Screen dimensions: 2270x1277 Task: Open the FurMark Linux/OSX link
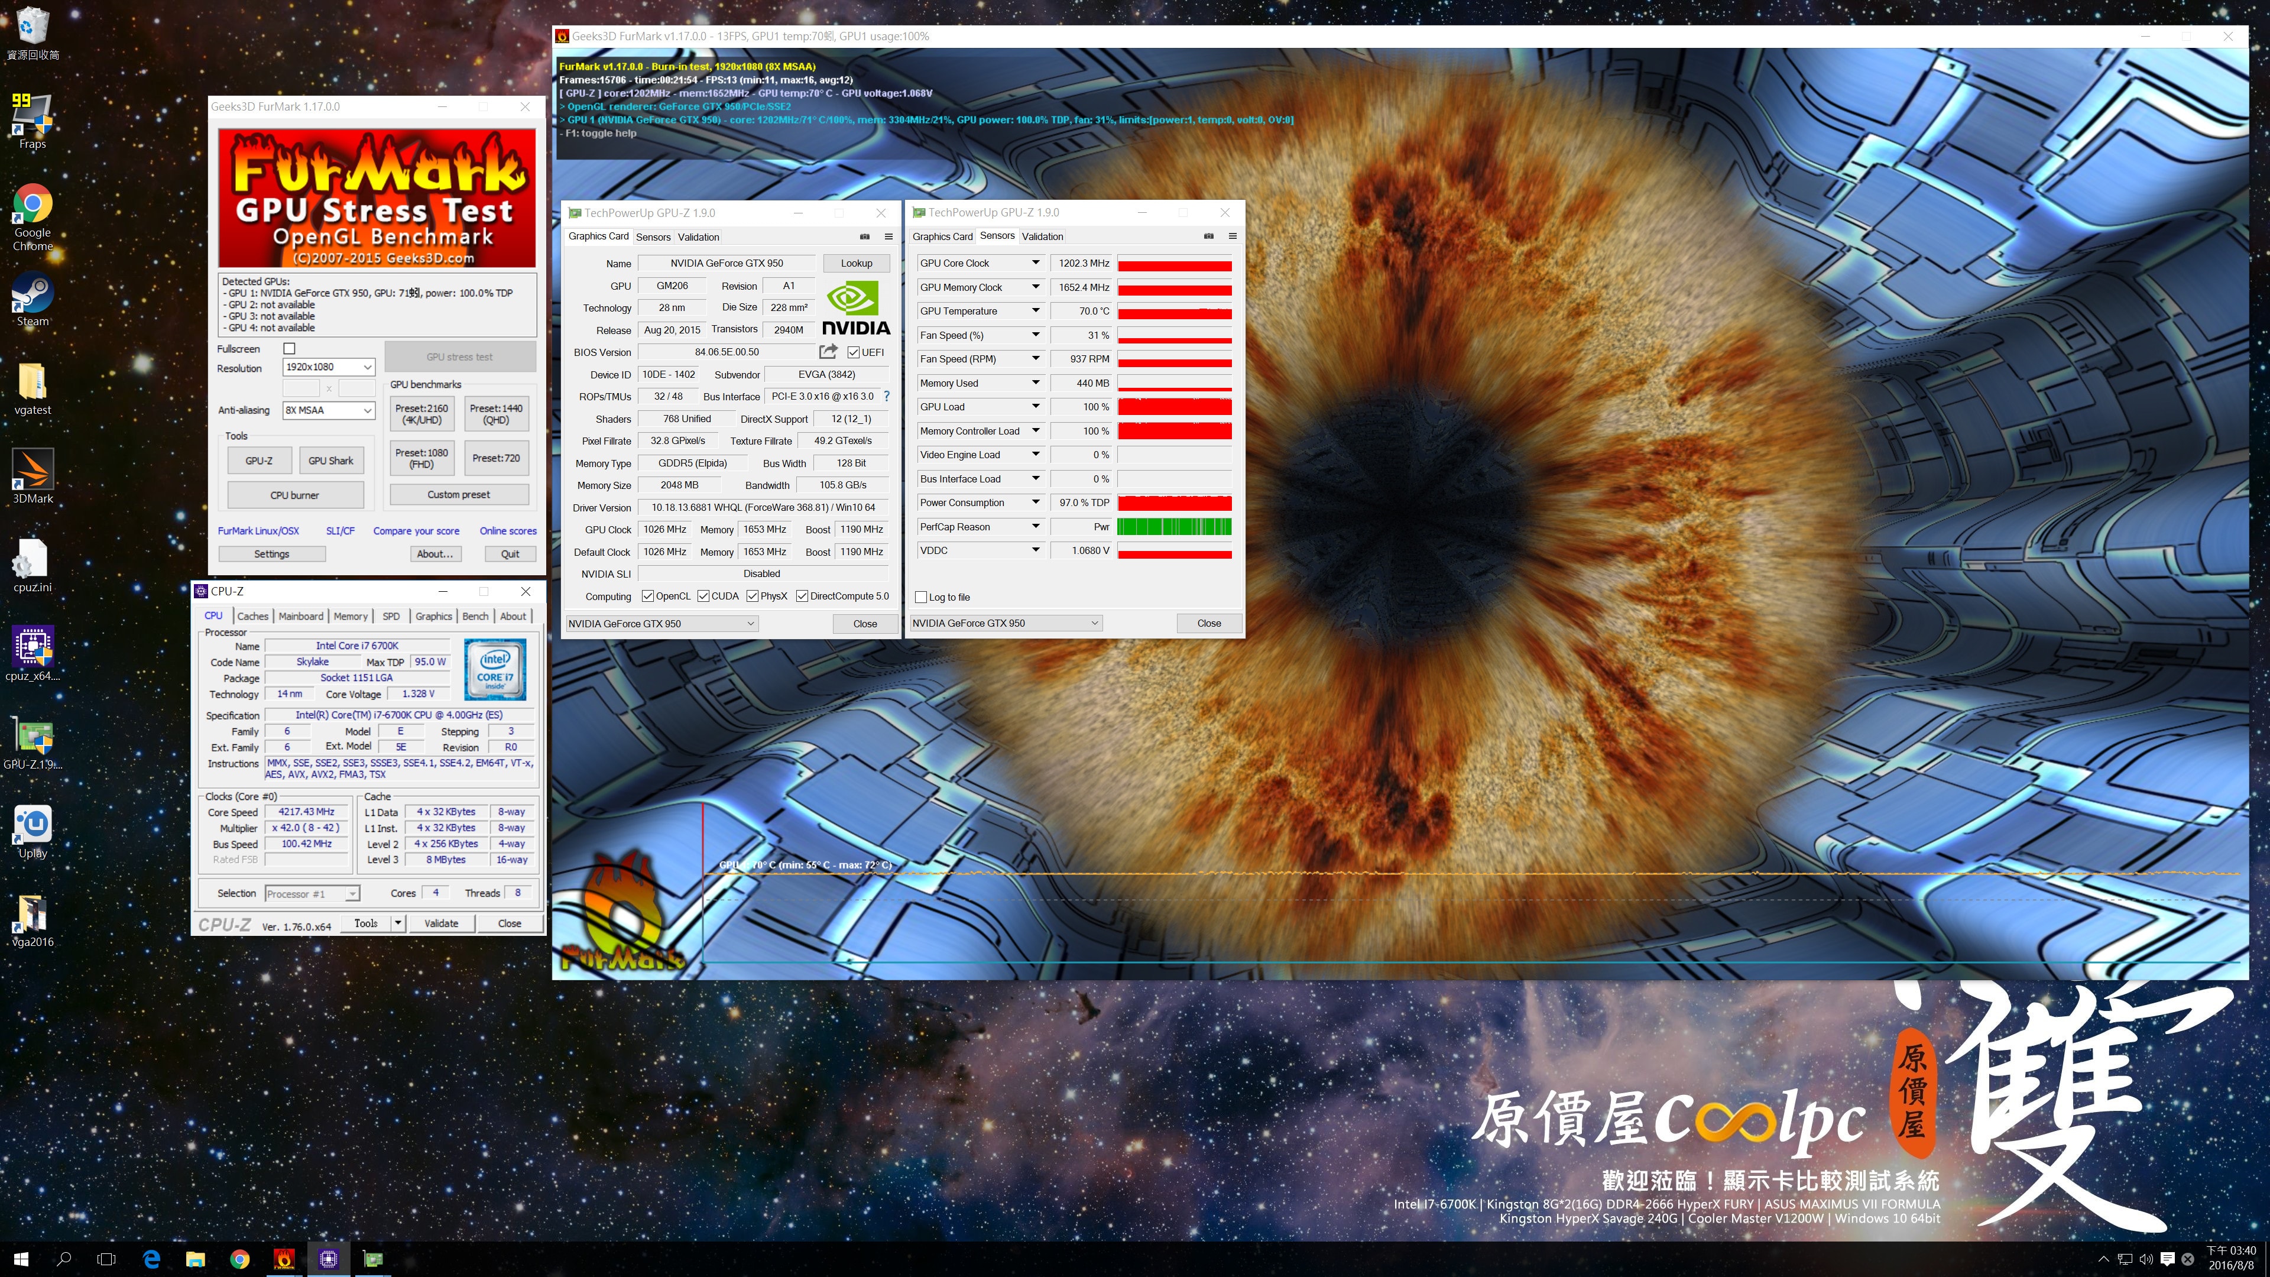pyautogui.click(x=258, y=531)
